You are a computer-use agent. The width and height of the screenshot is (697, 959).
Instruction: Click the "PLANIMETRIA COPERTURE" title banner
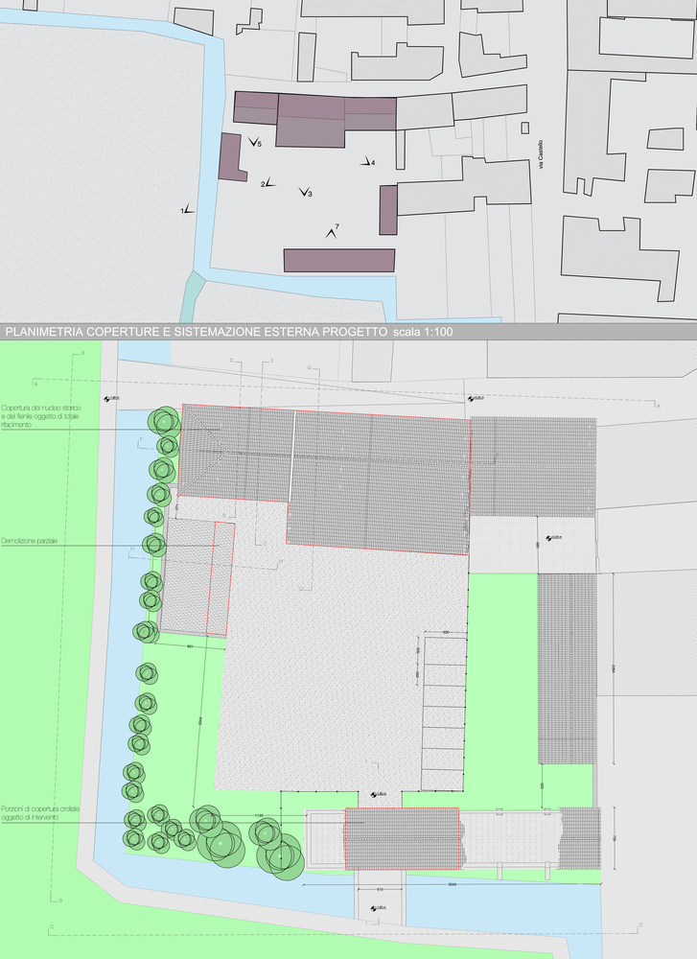[228, 332]
